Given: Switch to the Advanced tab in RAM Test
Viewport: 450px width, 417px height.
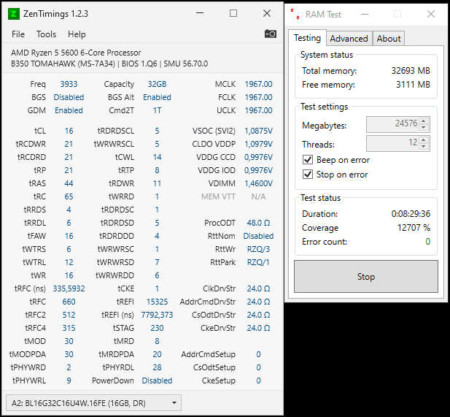Looking at the screenshot, I should (x=349, y=39).
